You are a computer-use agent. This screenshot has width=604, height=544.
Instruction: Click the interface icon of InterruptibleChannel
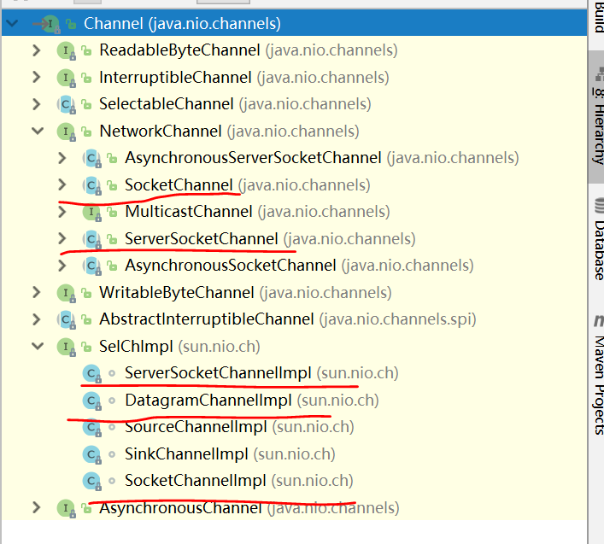pyautogui.click(x=67, y=78)
